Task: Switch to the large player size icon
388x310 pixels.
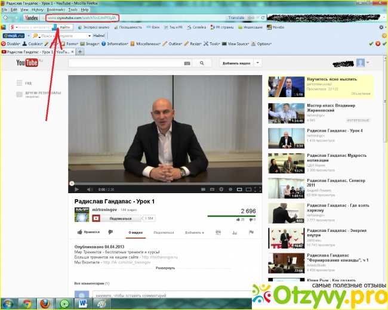Action: [x=248, y=190]
